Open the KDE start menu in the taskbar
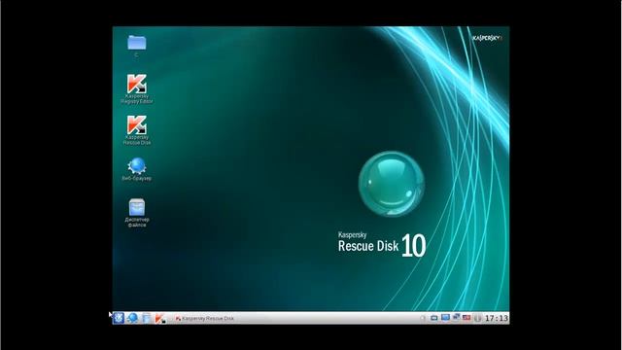The image size is (622, 350). click(x=119, y=318)
